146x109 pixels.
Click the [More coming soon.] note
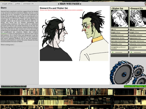(x=8, y=45)
